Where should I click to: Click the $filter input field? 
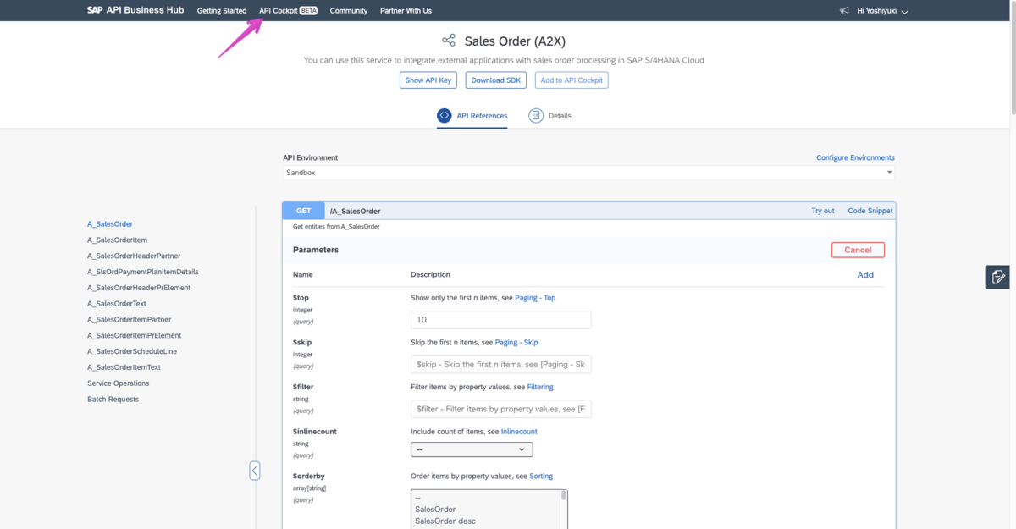(x=501, y=409)
